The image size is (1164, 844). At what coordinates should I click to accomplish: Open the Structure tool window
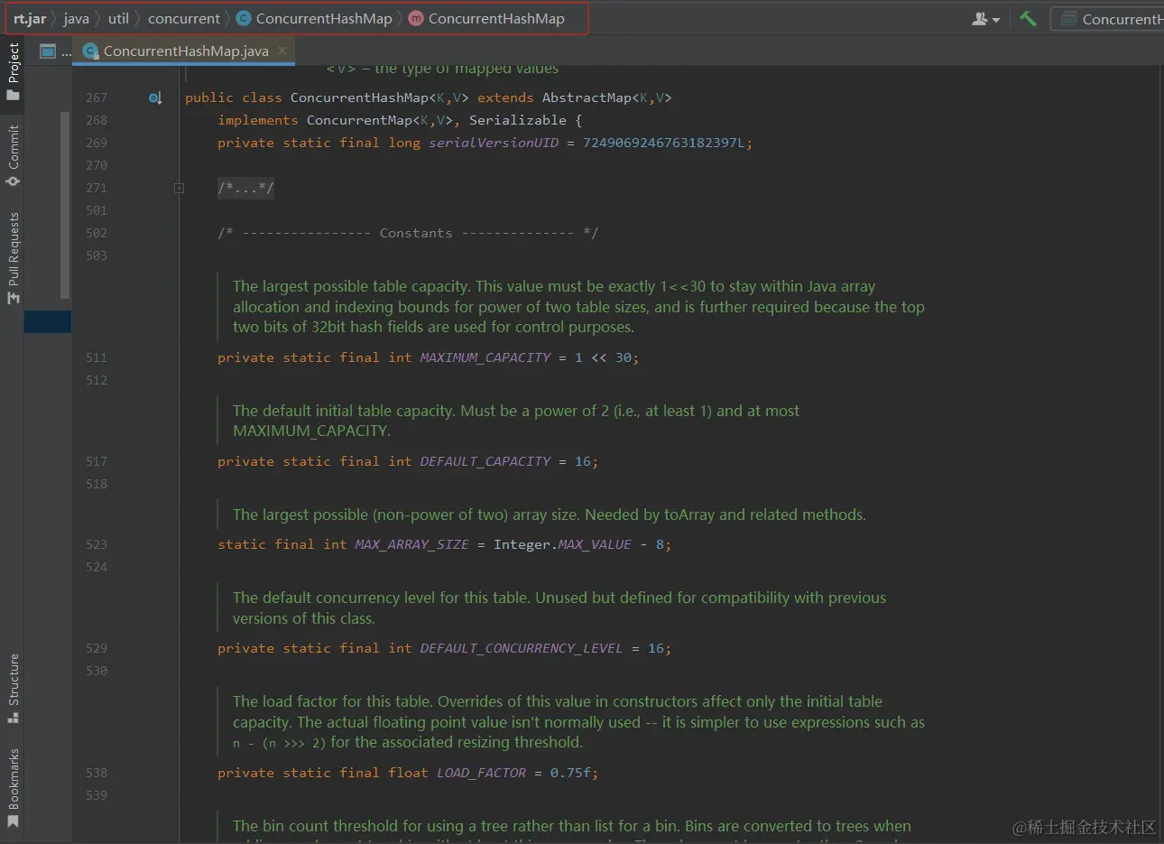(13, 689)
